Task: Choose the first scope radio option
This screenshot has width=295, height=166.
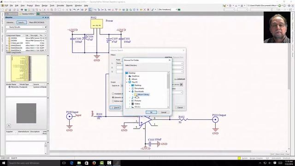Action: pyautogui.click(x=113, y=94)
